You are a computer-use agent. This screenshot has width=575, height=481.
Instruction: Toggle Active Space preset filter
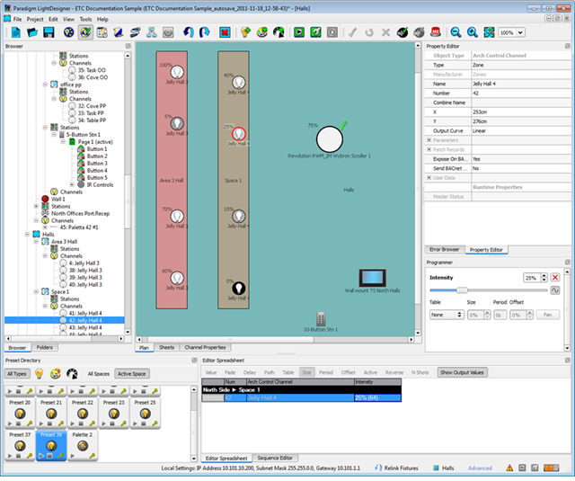[x=132, y=374]
